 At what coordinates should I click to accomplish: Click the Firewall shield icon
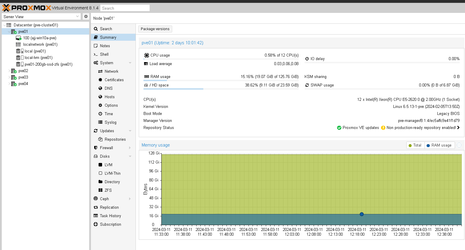pyautogui.click(x=96, y=148)
